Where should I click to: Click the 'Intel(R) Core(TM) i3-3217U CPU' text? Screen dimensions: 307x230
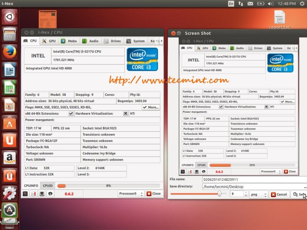[x=77, y=52]
